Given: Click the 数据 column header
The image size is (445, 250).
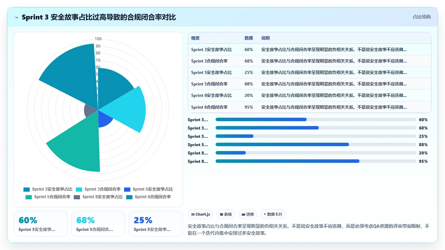Looking at the screenshot, I should [249, 38].
